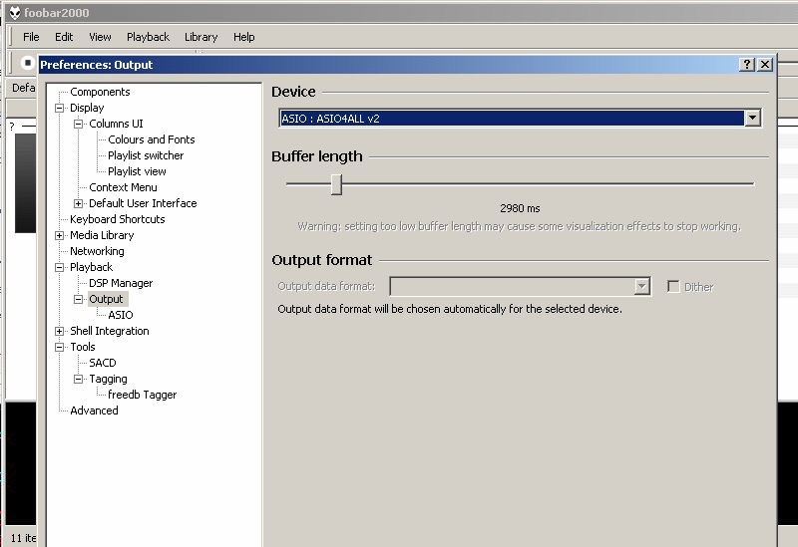
Task: Select Colours and Fonts tree item
Action: pos(151,139)
